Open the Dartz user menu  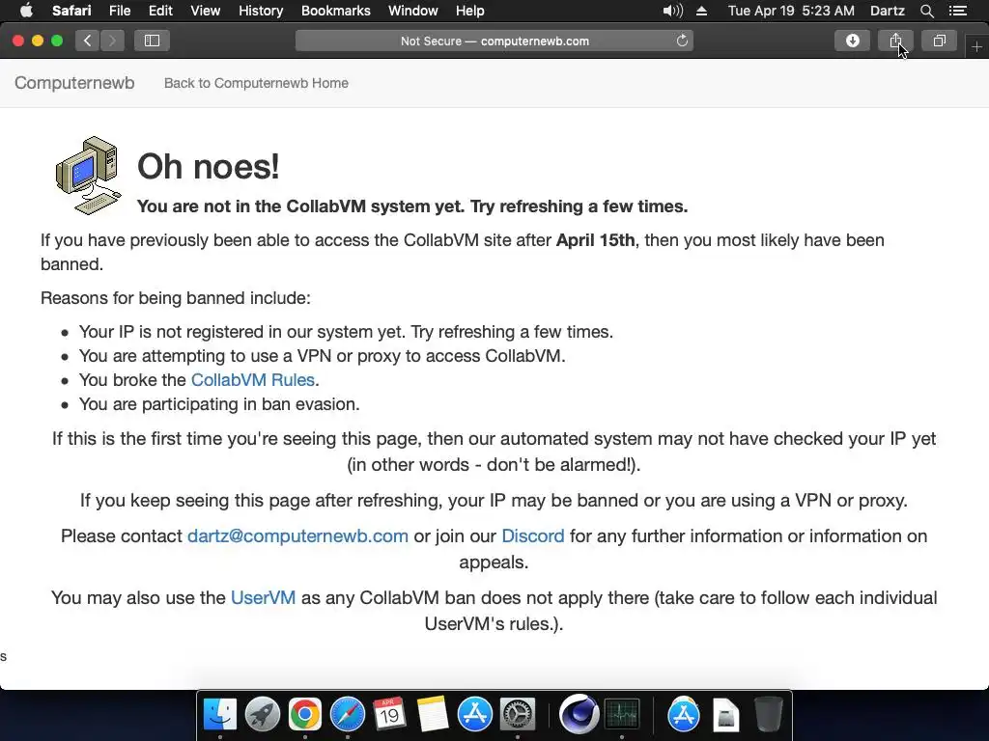click(887, 11)
